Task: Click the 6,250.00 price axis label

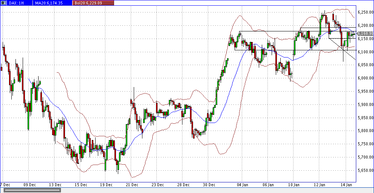Action: point(365,12)
